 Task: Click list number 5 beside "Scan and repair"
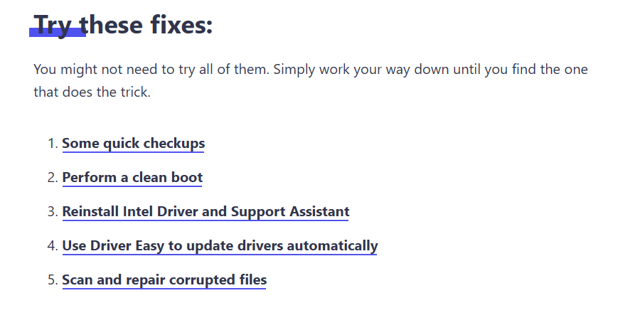[x=51, y=280]
